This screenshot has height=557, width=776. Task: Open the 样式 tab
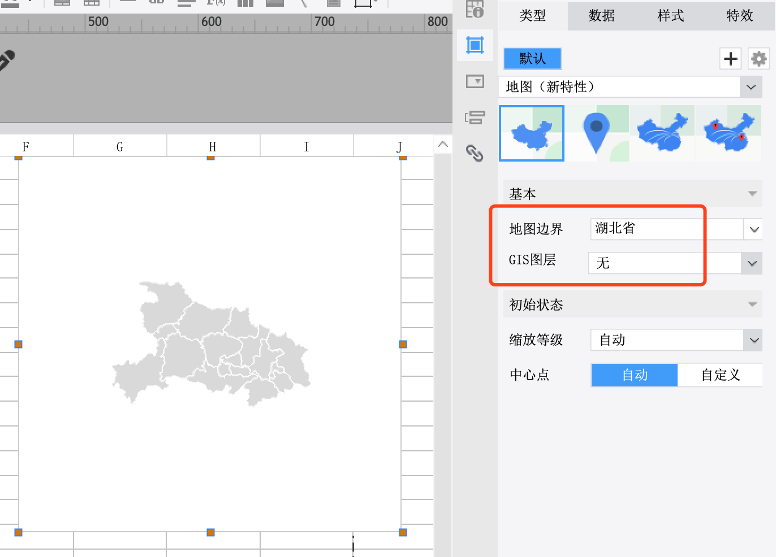tap(670, 15)
